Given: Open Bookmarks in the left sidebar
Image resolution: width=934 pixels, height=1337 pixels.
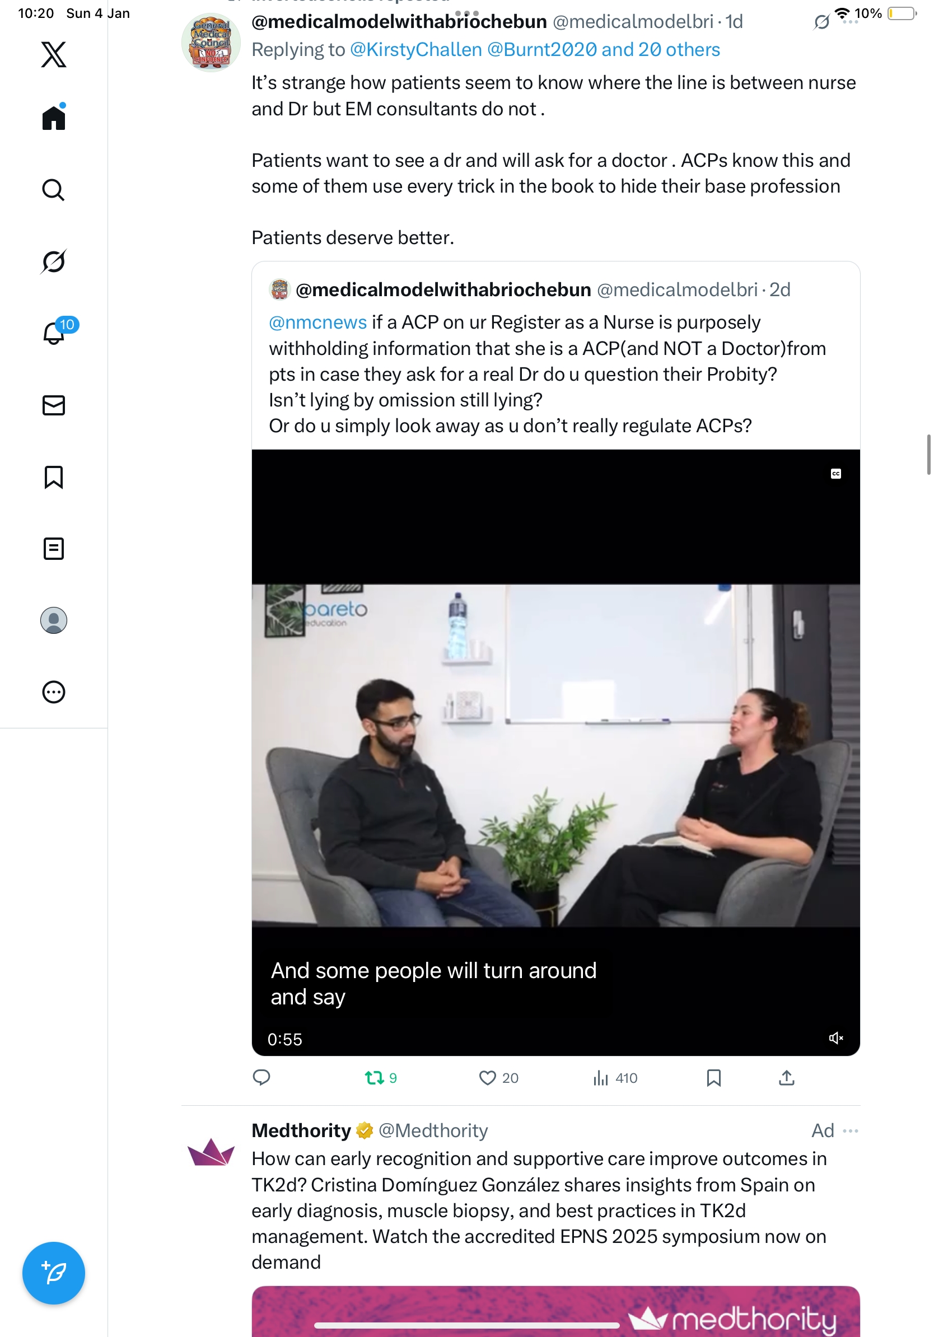Looking at the screenshot, I should (54, 477).
